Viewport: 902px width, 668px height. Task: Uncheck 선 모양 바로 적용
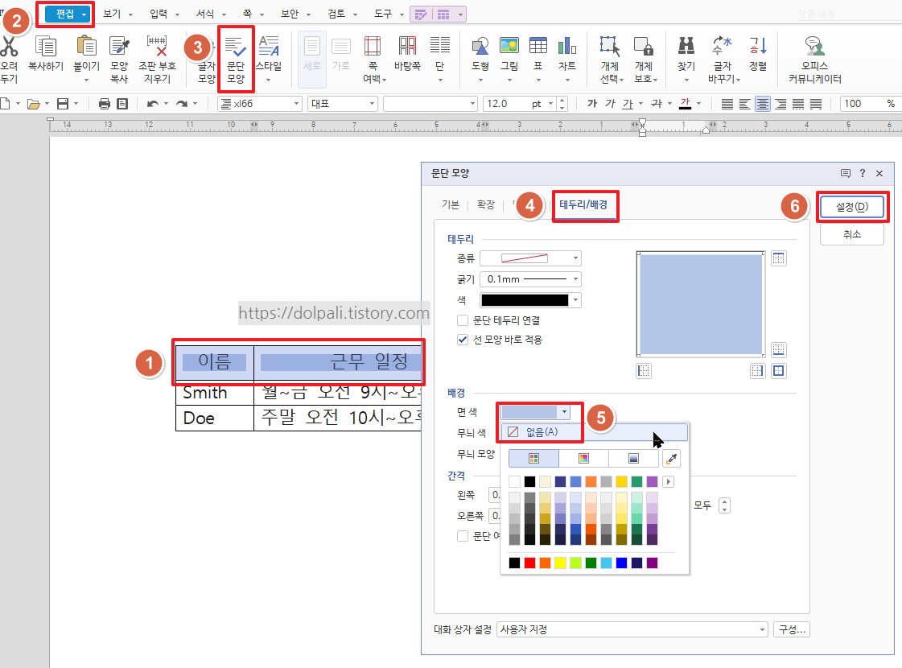click(x=463, y=339)
